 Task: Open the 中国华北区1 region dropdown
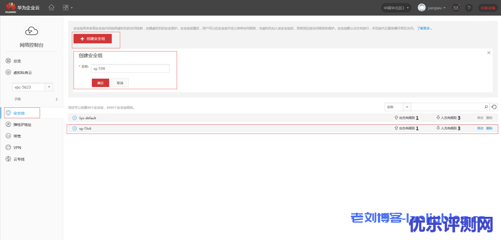(397, 8)
